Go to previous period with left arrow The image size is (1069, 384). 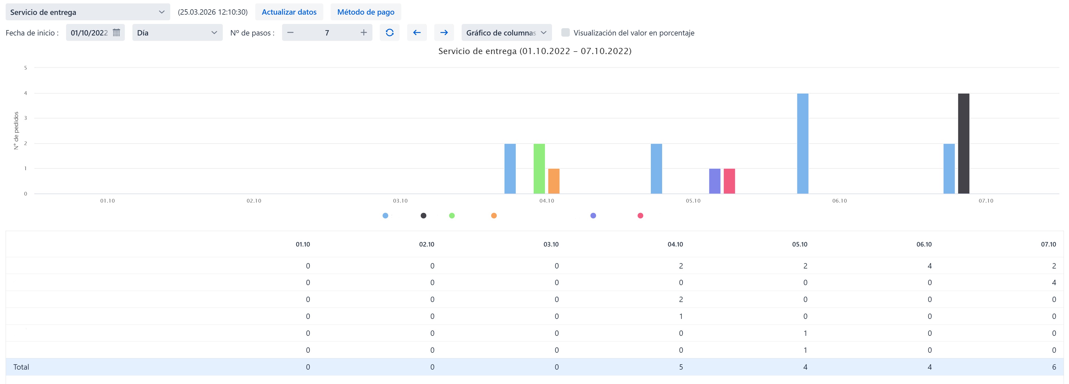(x=417, y=33)
